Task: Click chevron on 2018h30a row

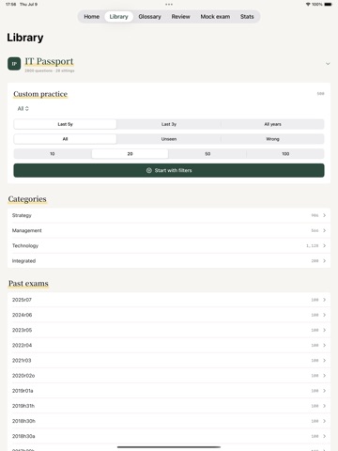Action: pos(325,436)
